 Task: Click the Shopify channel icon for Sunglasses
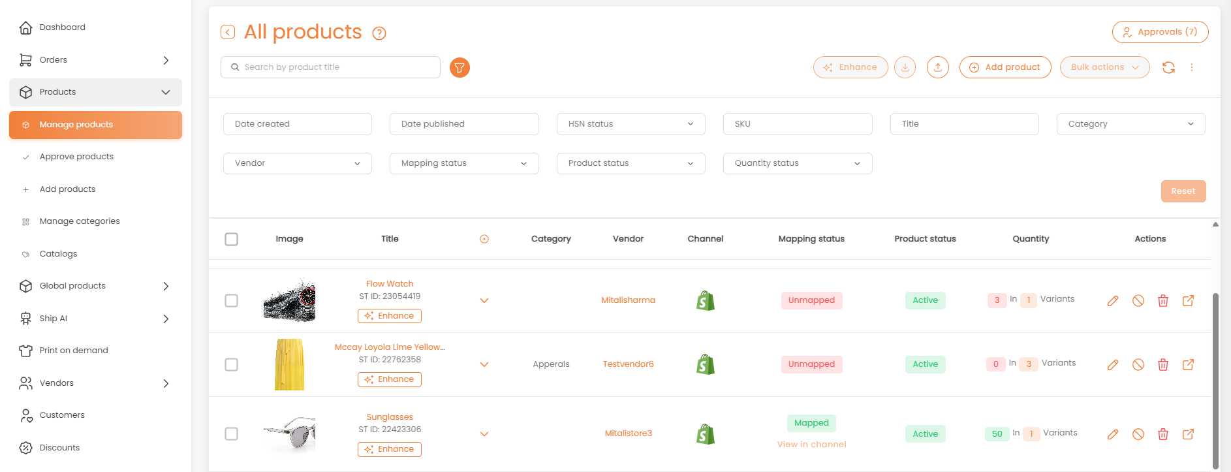[x=706, y=434]
